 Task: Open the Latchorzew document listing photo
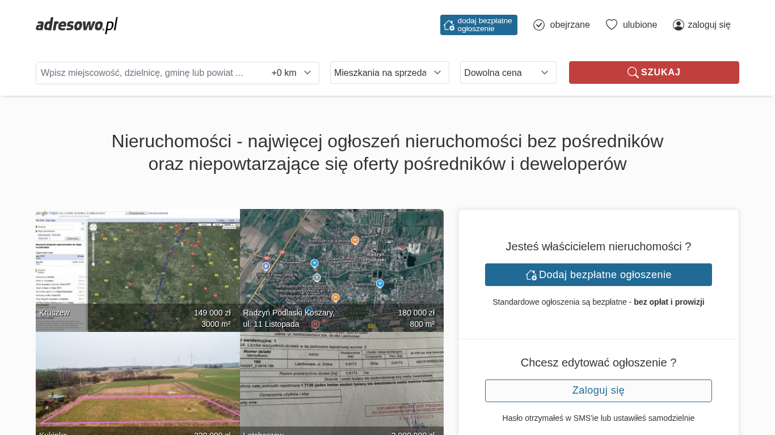342,385
